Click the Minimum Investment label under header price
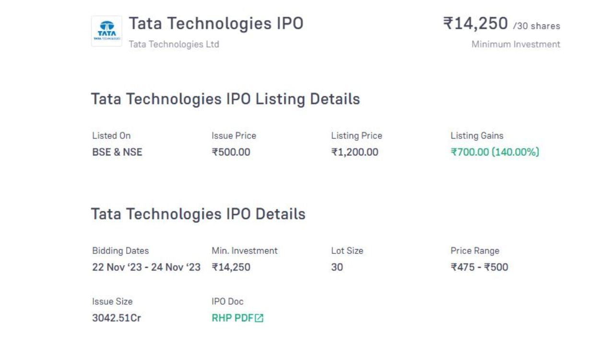The width and height of the screenshot is (614, 345). click(516, 44)
